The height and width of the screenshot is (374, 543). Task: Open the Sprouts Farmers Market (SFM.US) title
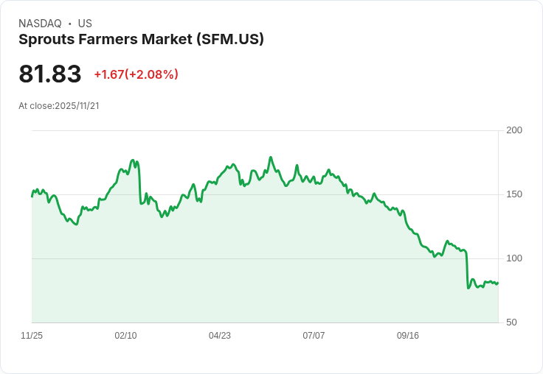(x=141, y=39)
